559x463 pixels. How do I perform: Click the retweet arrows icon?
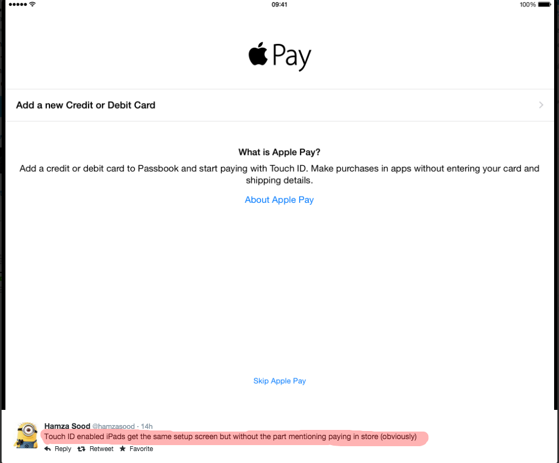[x=81, y=449]
